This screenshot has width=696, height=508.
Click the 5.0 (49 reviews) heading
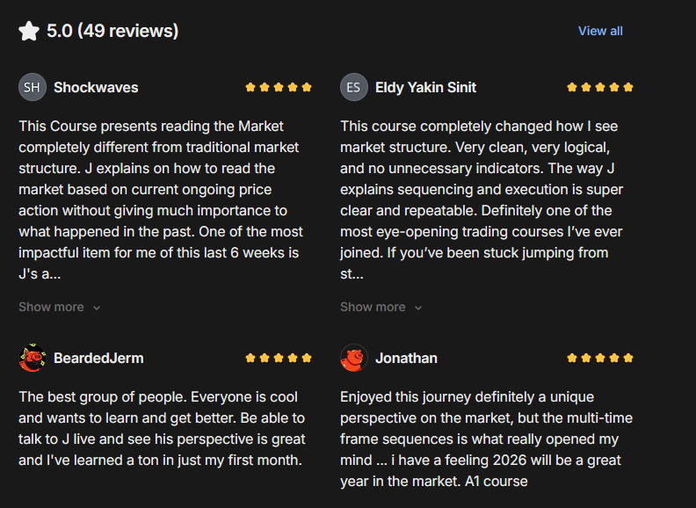pos(112,31)
